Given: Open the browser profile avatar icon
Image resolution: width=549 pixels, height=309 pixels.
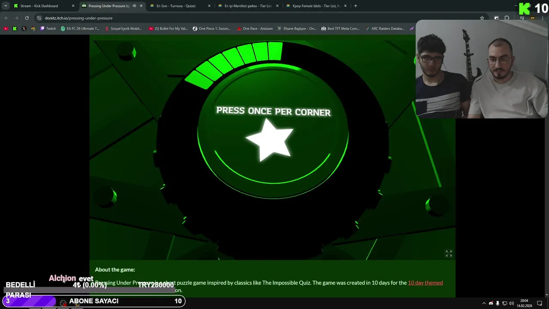Looking at the screenshot, I should (533, 18).
